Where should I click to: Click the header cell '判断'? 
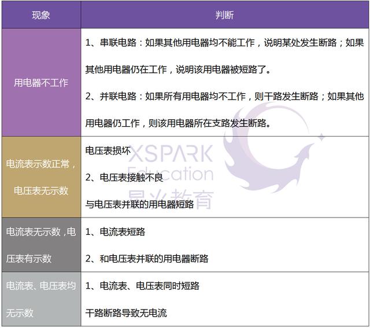click(x=224, y=15)
